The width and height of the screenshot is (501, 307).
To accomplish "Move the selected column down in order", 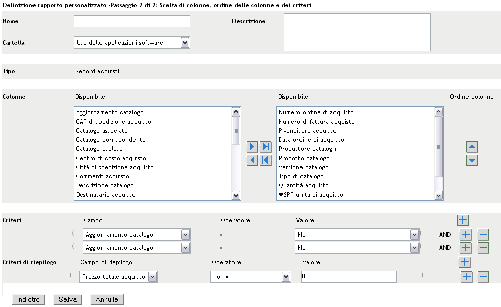I will point(472,160).
